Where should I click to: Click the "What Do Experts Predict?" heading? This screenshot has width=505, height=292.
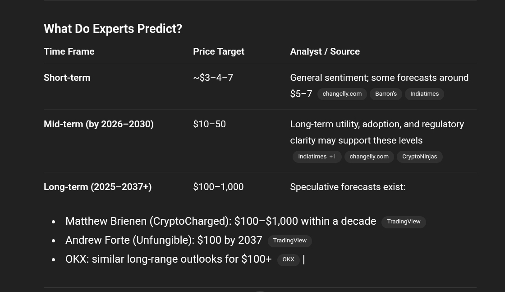tap(113, 29)
